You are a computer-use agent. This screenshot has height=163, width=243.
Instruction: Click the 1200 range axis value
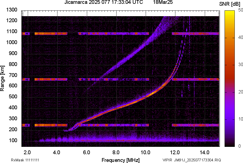(12, 20)
